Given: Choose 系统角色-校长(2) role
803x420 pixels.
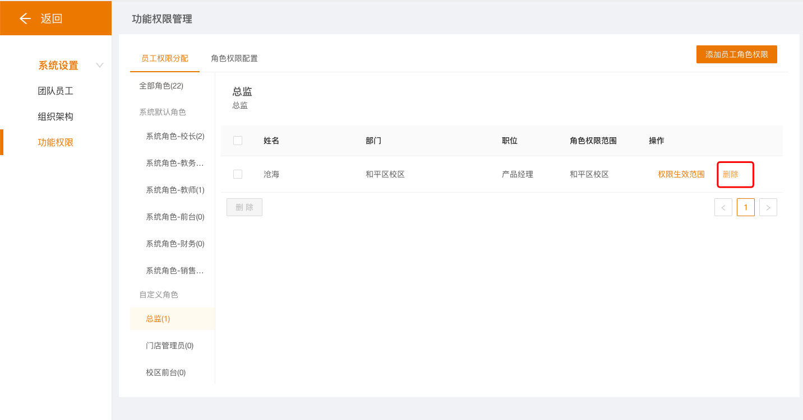Looking at the screenshot, I should (175, 136).
